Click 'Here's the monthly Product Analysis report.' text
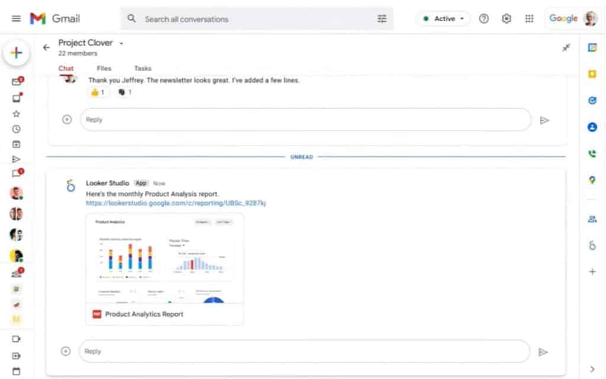This screenshot has height=379, width=606. pos(152,194)
